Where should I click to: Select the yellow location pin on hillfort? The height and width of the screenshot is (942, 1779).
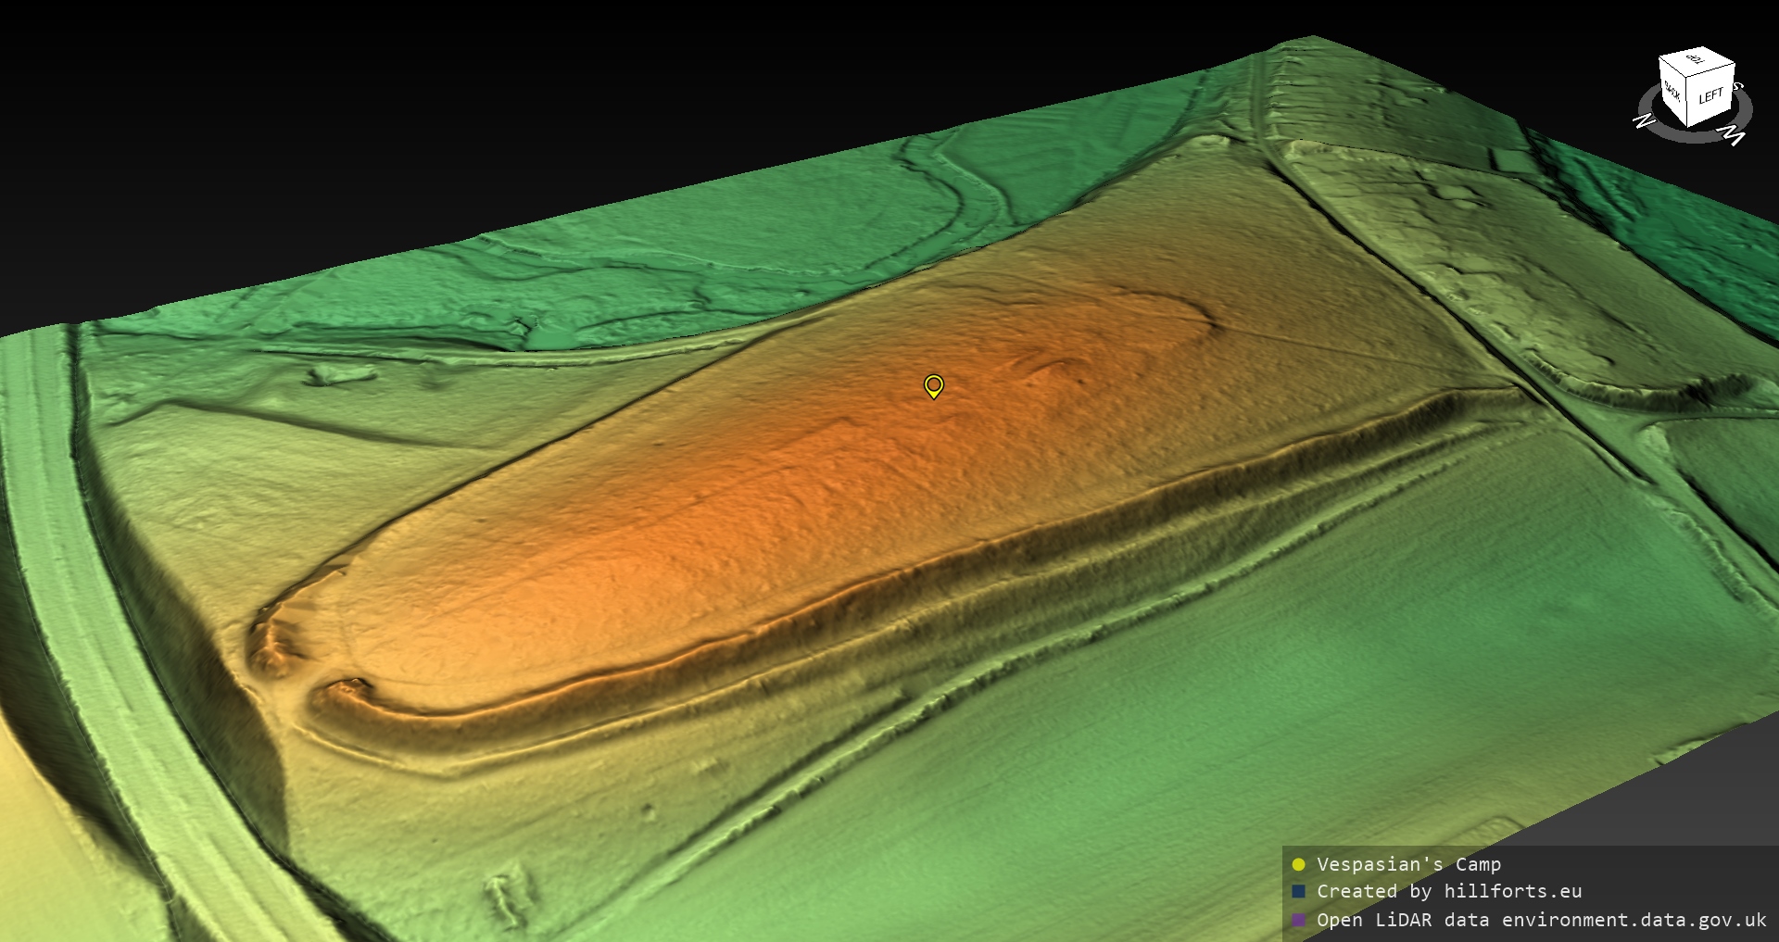coord(933,384)
